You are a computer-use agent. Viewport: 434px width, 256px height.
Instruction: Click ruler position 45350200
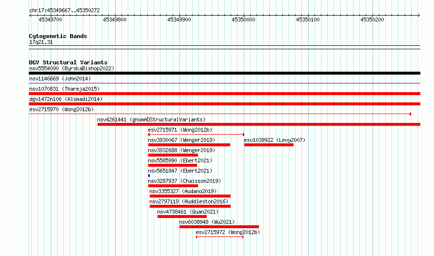[372, 20]
